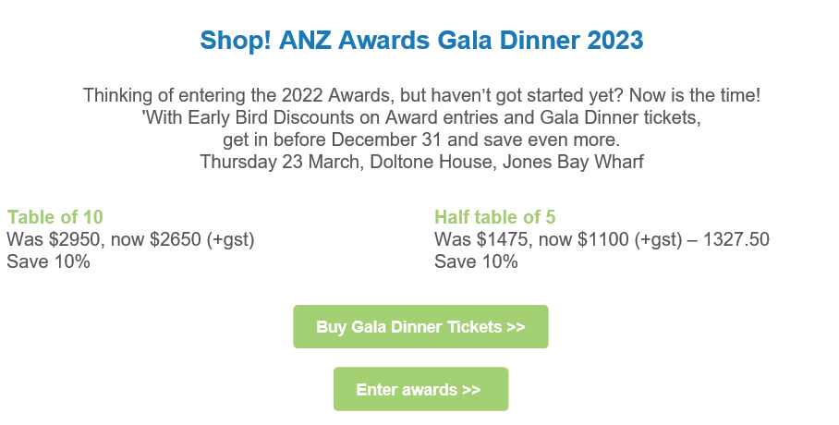Viewport: 839px width, 425px height.
Task: Click 'Save 10%' under Table of 10
Action: (48, 261)
